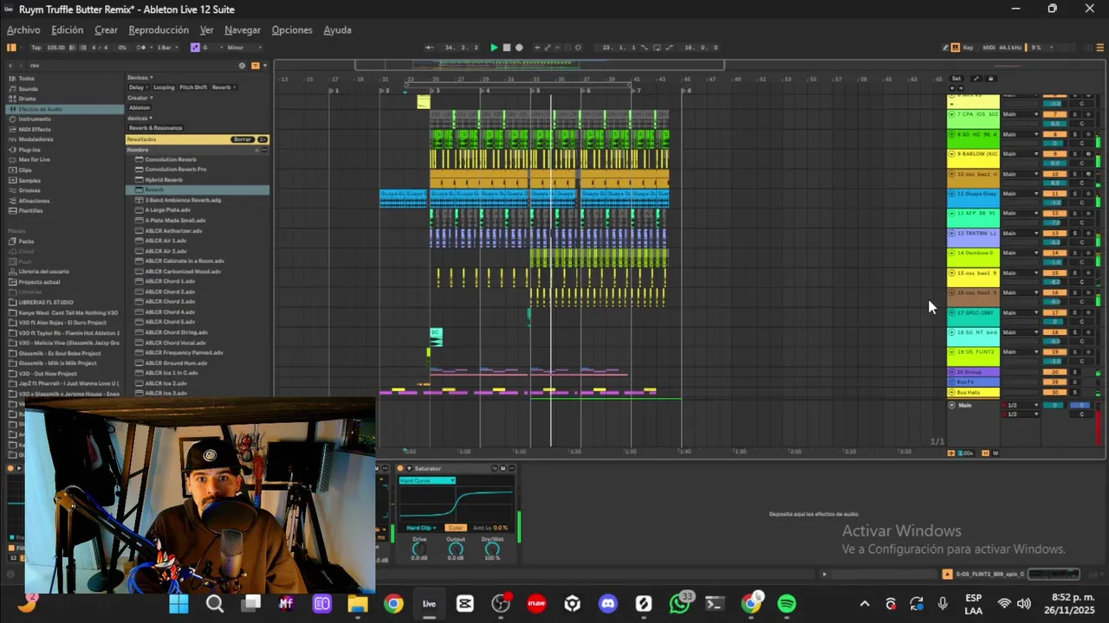This screenshot has height=623, width=1109.
Task: Click the Borrar button in Resultados
Action: pyautogui.click(x=242, y=139)
